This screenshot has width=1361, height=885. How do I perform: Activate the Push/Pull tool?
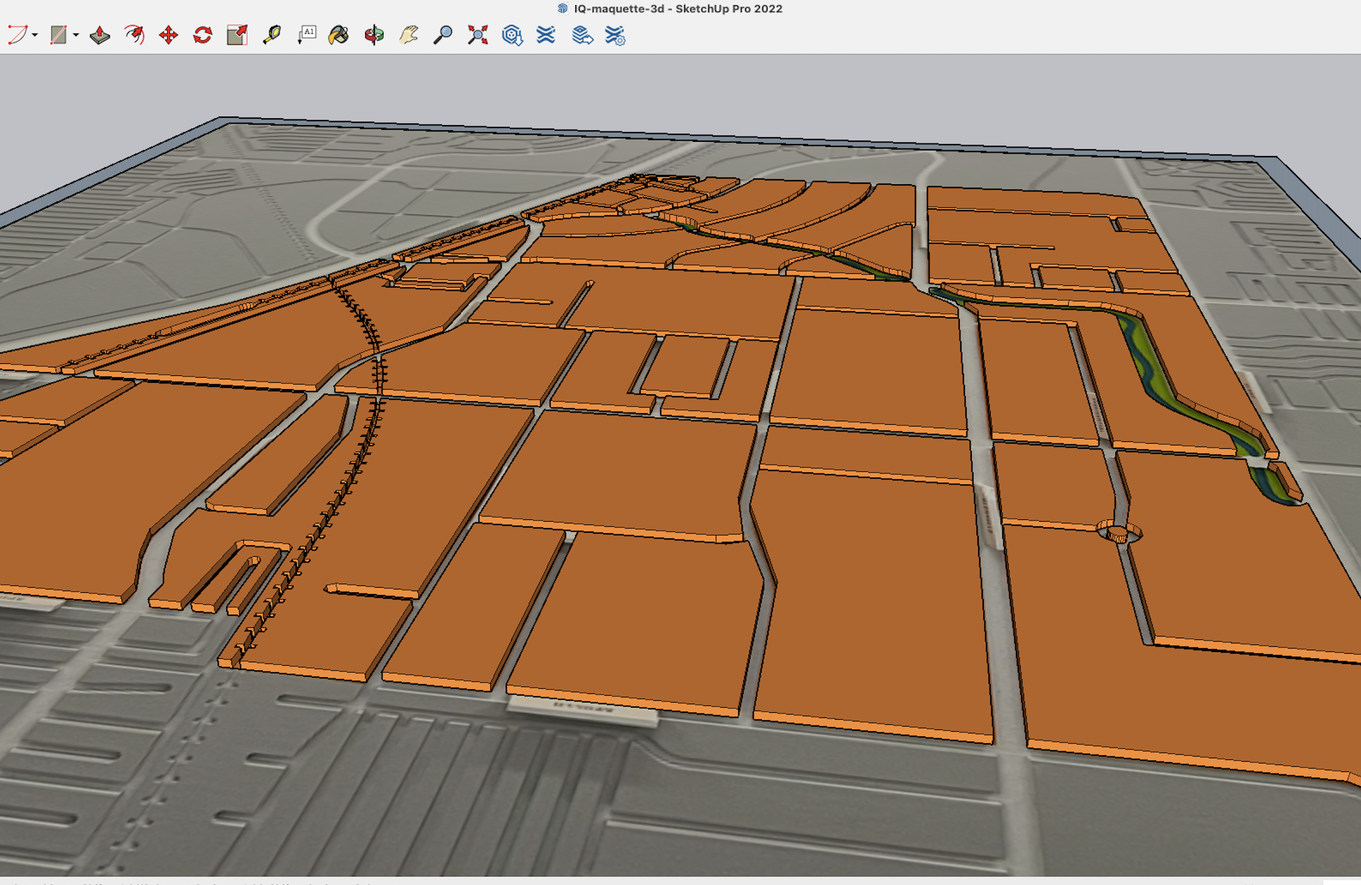click(100, 35)
